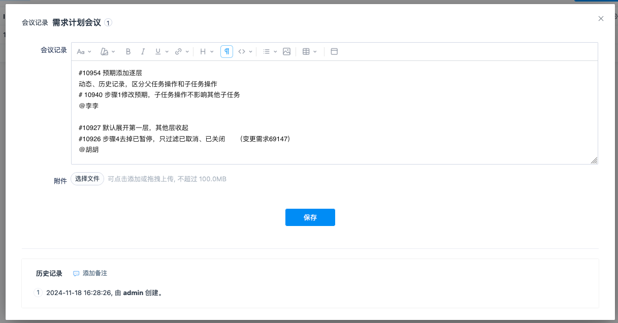Click the table insert icon

(306, 51)
